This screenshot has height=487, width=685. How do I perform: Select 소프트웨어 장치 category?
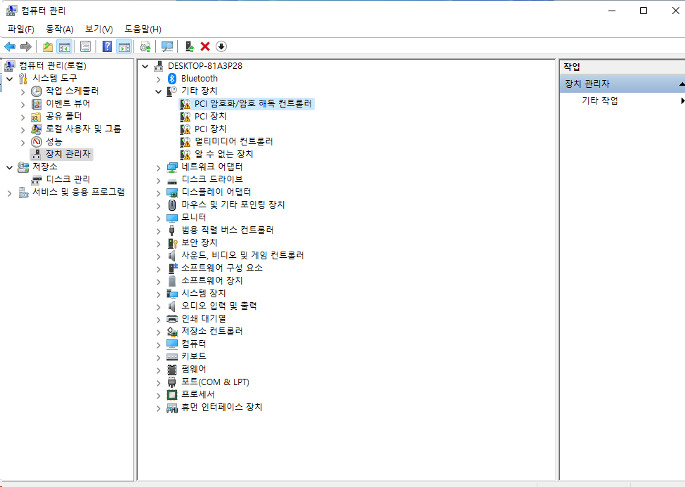coord(212,280)
